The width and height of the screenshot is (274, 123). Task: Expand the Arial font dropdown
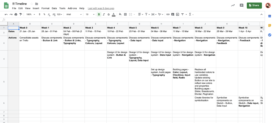pyautogui.click(x=74, y=14)
